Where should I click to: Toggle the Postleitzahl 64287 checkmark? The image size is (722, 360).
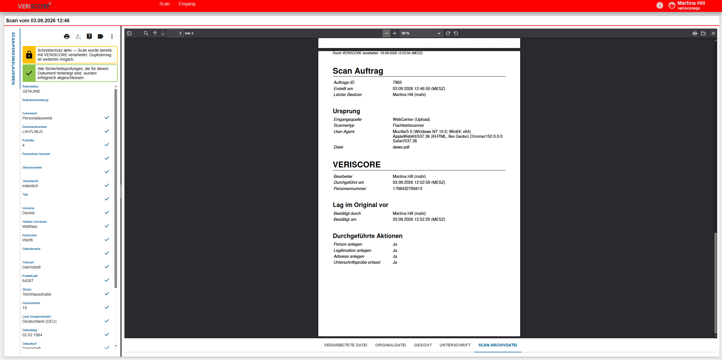coord(107,280)
